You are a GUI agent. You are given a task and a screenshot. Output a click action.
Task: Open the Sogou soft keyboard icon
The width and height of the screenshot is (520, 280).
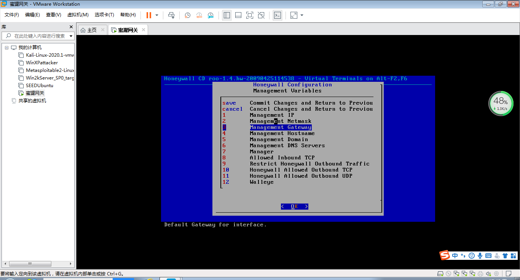coord(488,256)
